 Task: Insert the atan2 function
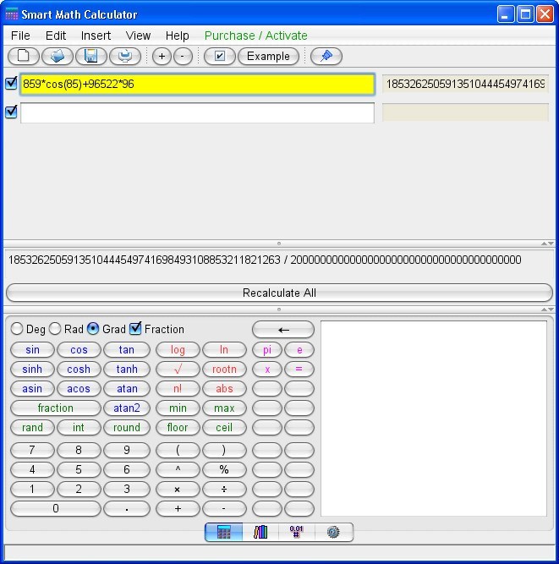(x=127, y=408)
